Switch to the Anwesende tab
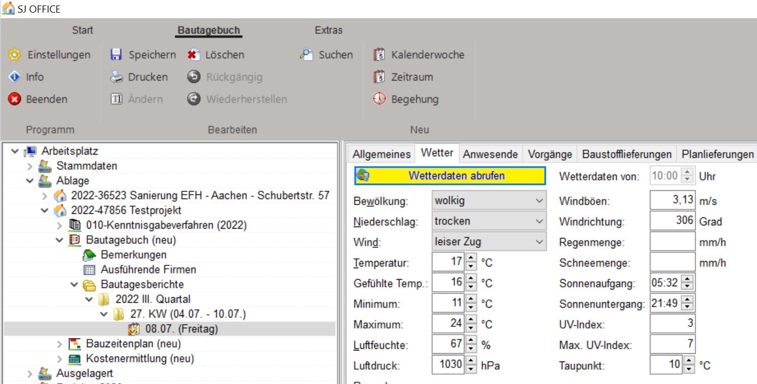This screenshot has width=757, height=384. click(x=490, y=154)
